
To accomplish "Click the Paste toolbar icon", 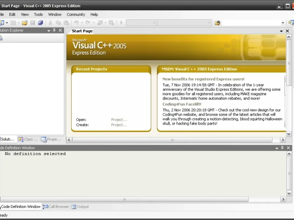I will (66, 23).
